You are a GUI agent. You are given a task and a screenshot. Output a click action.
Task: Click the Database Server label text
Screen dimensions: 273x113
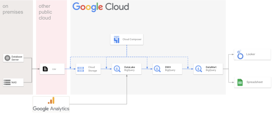pyautogui.click(x=17, y=58)
